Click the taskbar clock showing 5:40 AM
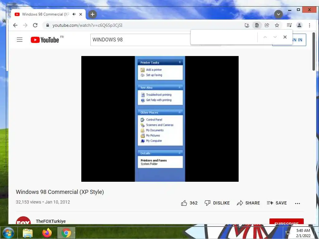Image resolution: width=319 pixels, height=239 pixels. [303, 233]
